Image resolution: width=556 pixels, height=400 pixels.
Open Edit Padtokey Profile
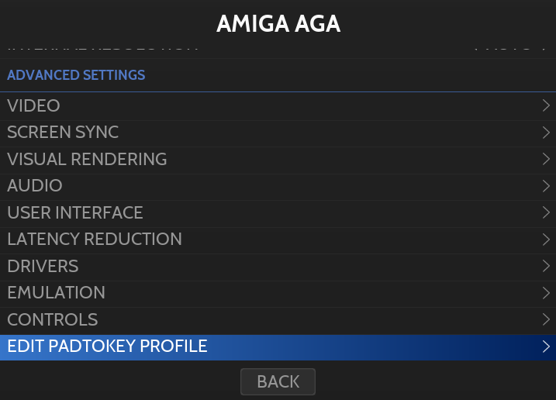pos(108,347)
